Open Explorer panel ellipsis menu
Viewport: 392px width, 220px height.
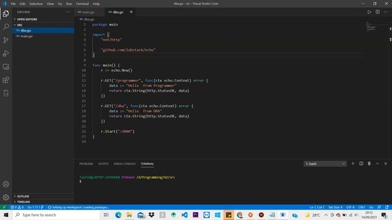coord(68,12)
